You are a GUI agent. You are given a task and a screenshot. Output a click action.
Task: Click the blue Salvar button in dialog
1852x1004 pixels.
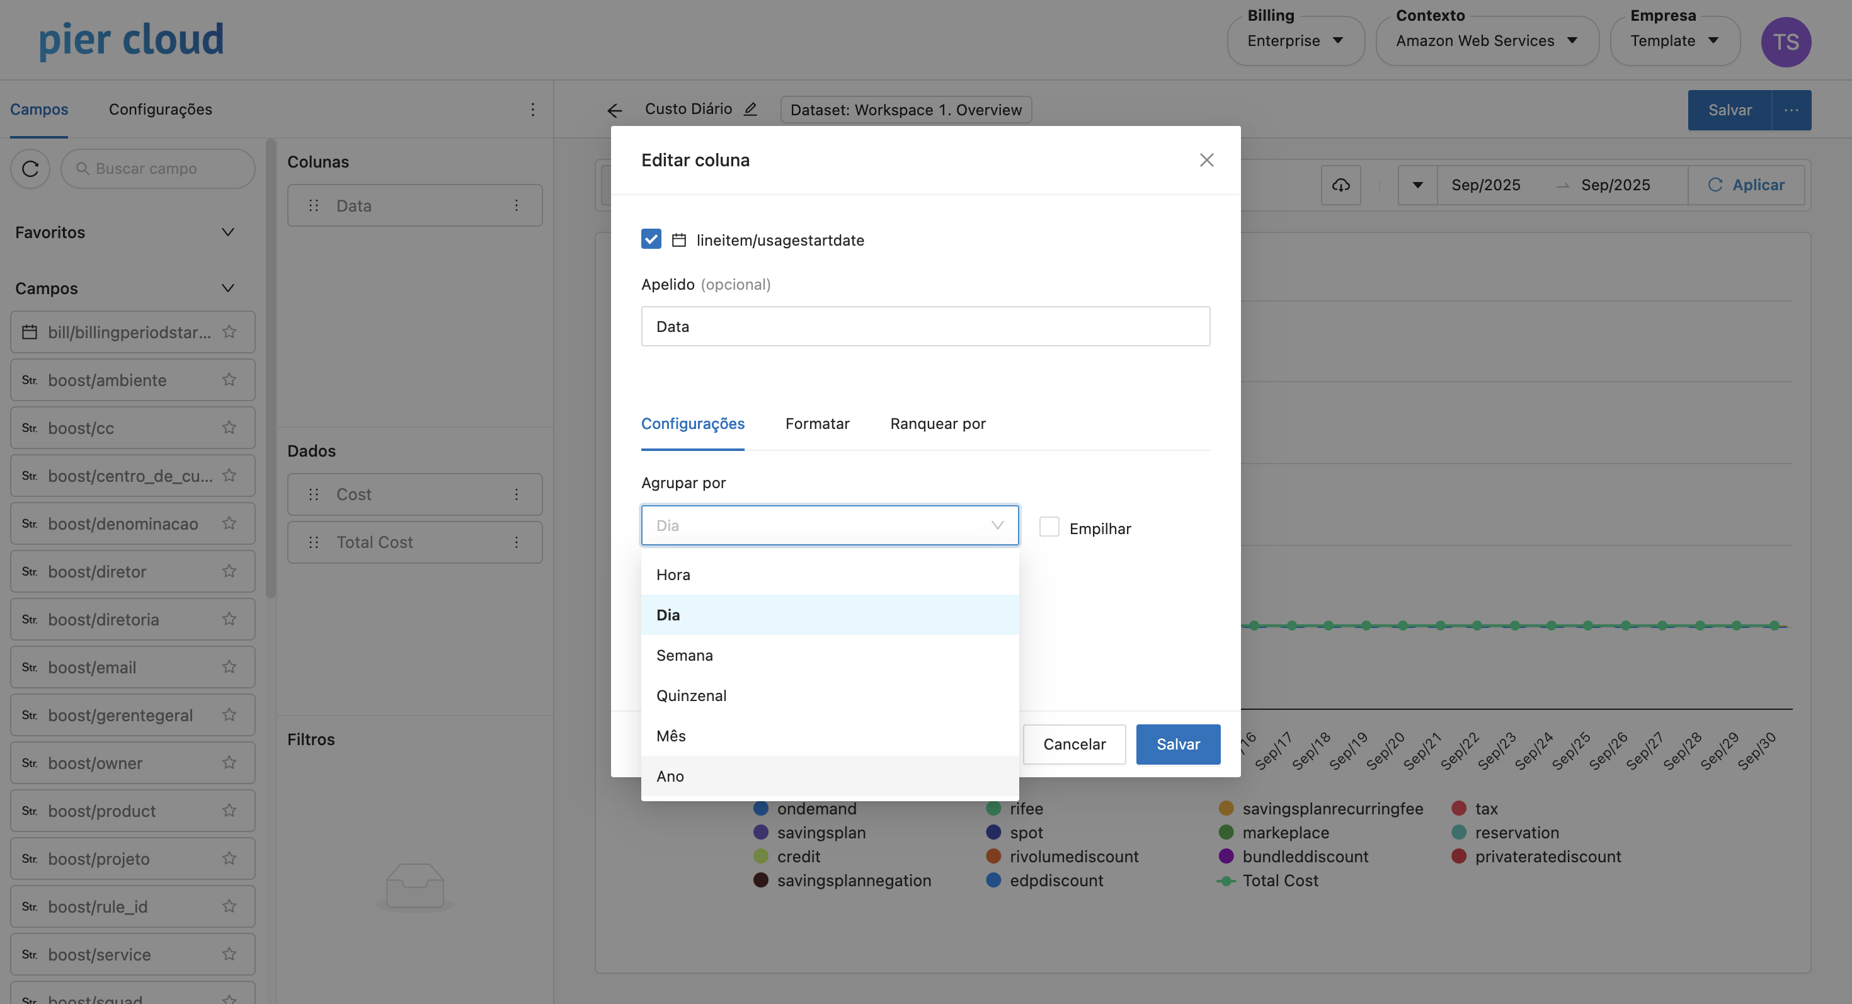click(x=1177, y=744)
